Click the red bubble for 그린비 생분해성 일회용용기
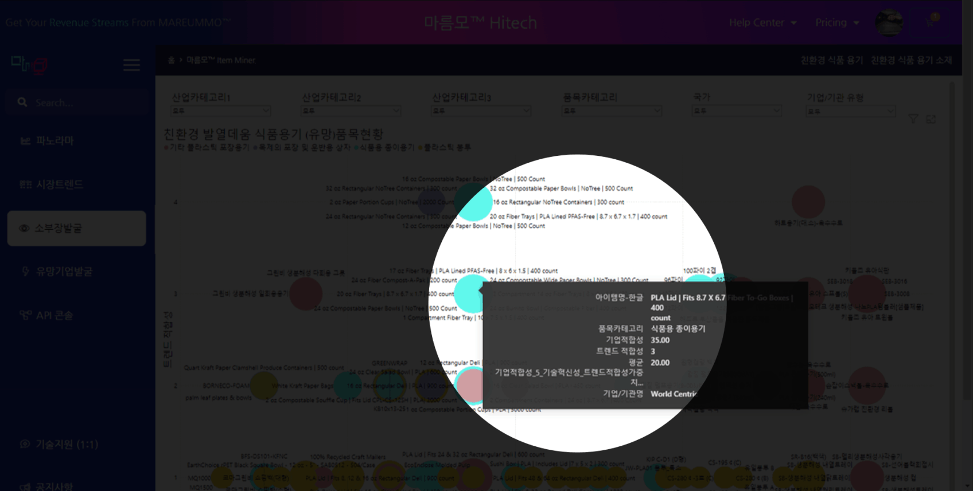Screen dimensions: 973x491 pos(306,293)
